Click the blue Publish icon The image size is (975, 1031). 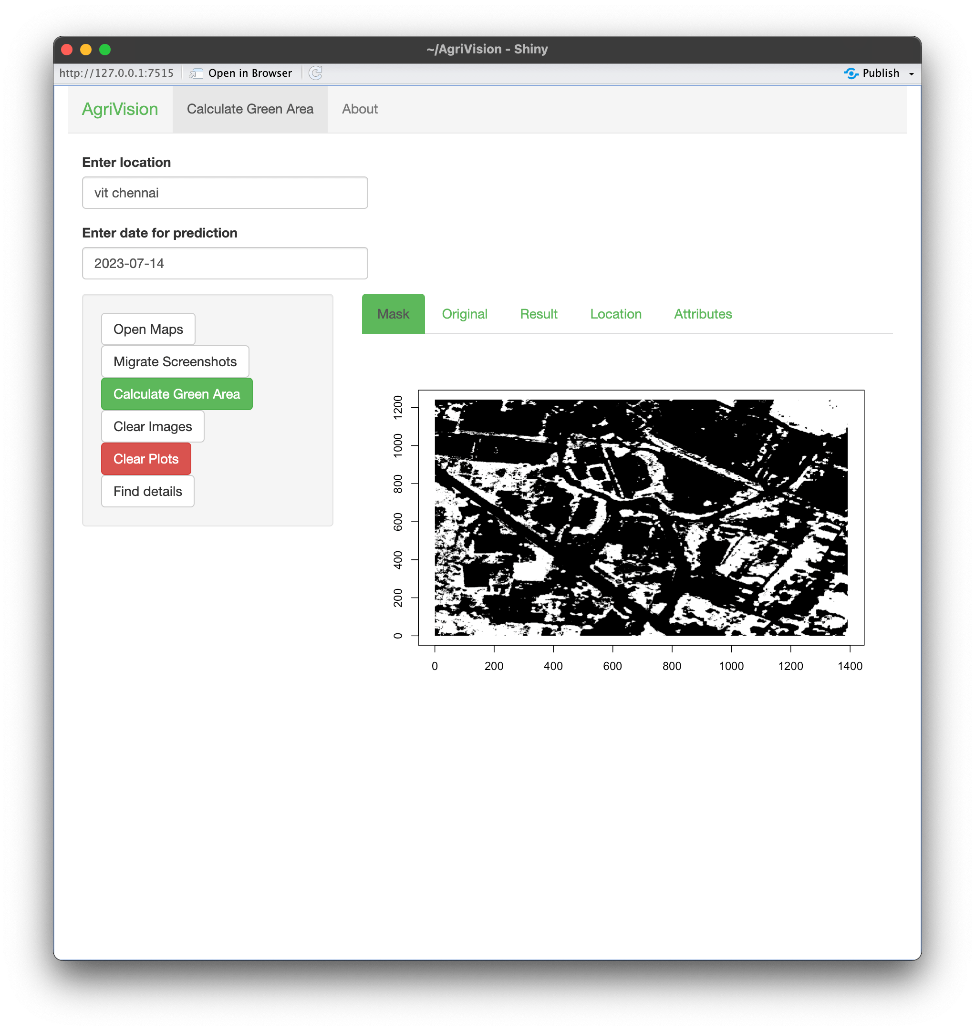click(x=851, y=73)
